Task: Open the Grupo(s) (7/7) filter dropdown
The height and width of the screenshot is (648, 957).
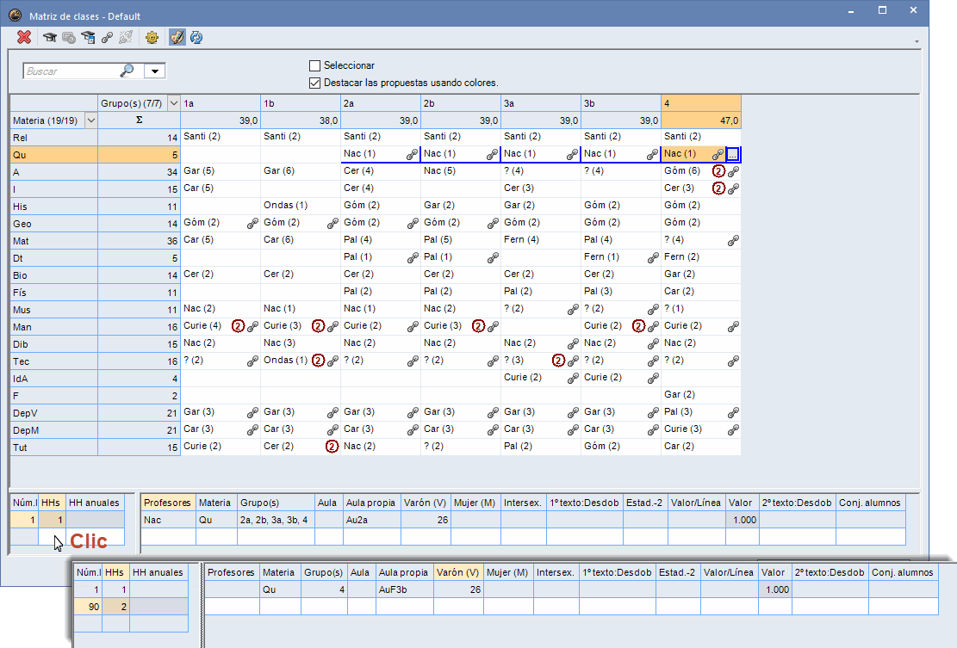Action: (173, 103)
